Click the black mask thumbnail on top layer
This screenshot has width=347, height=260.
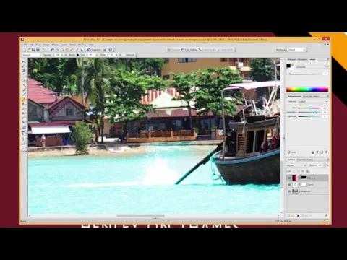pyautogui.click(x=303, y=178)
